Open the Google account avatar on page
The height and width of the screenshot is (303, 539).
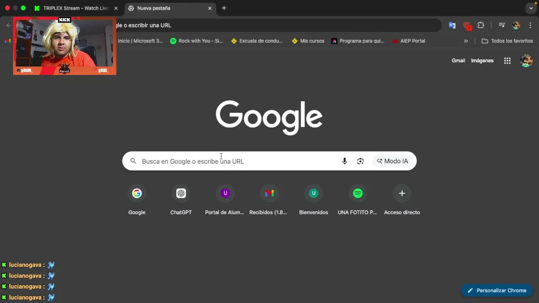(526, 61)
